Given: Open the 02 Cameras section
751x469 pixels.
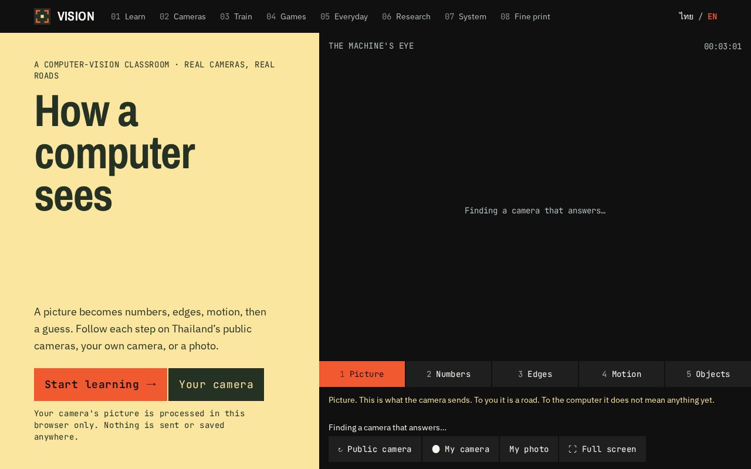Looking at the screenshot, I should click(x=182, y=16).
